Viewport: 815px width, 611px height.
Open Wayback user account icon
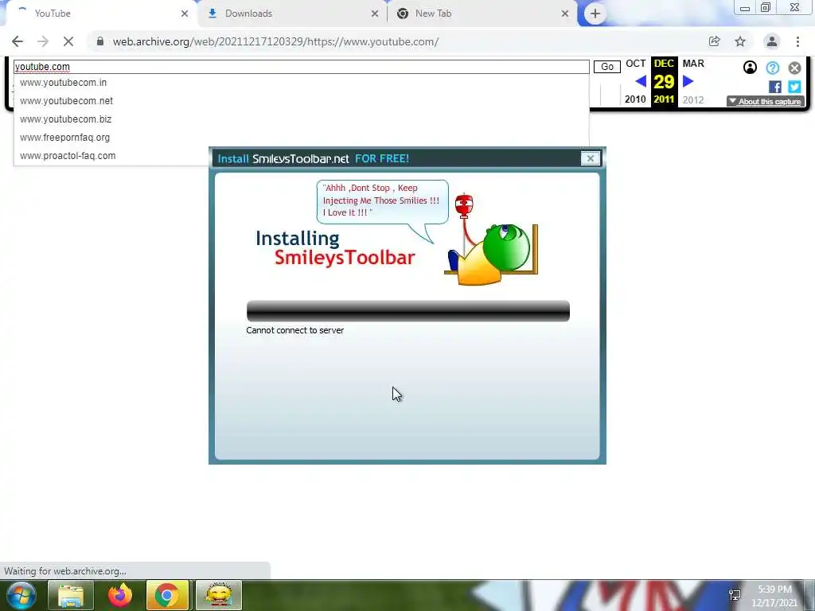click(750, 68)
